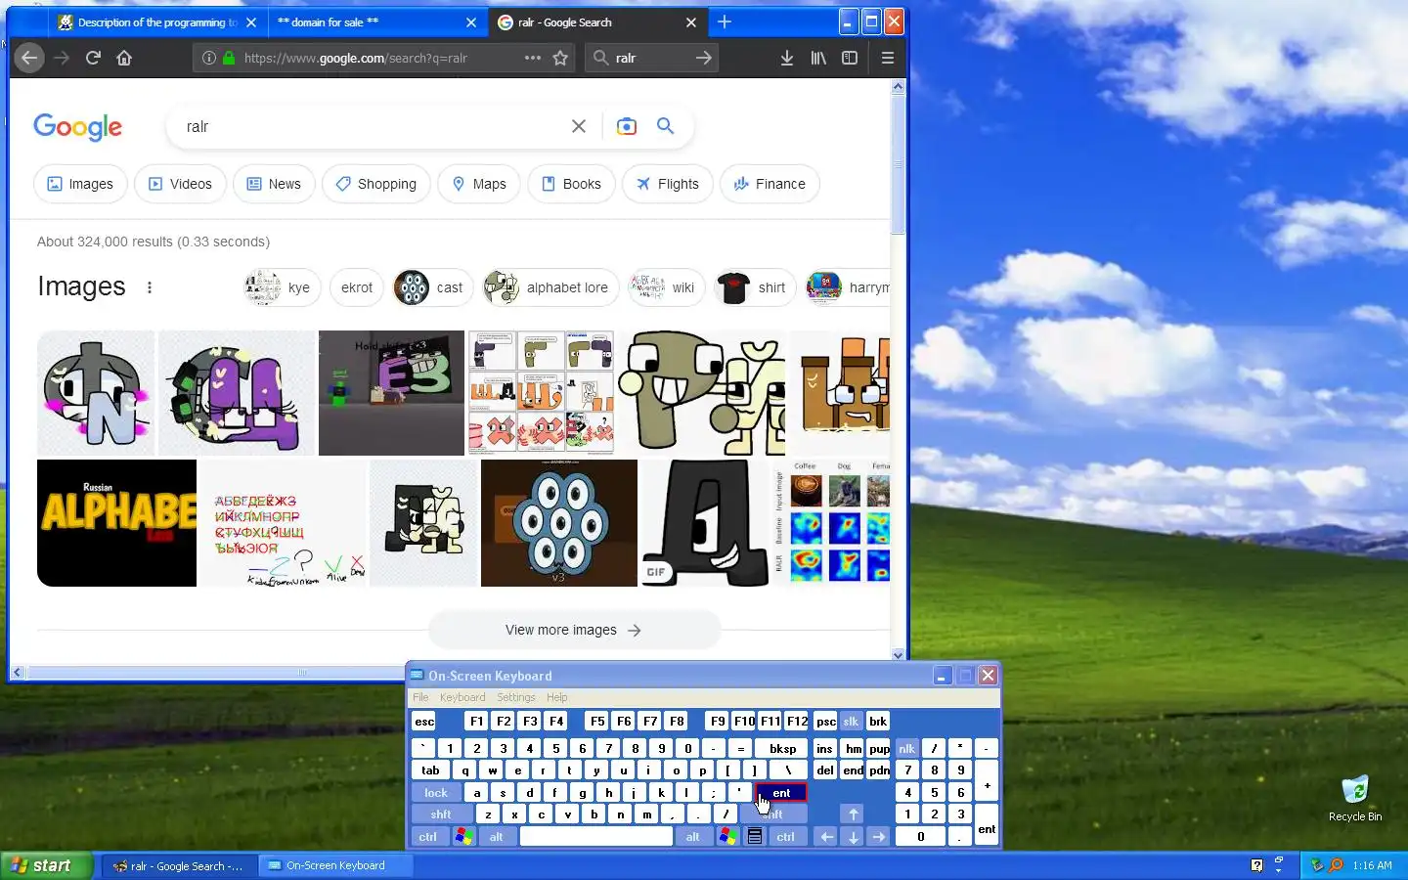Click the ent key beside apostrophe
This screenshot has width=1408, height=880.
pos(781,793)
